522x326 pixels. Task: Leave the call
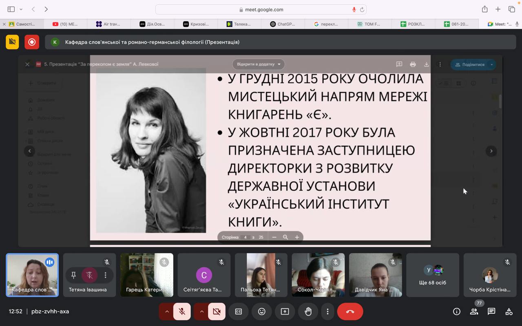point(350,311)
